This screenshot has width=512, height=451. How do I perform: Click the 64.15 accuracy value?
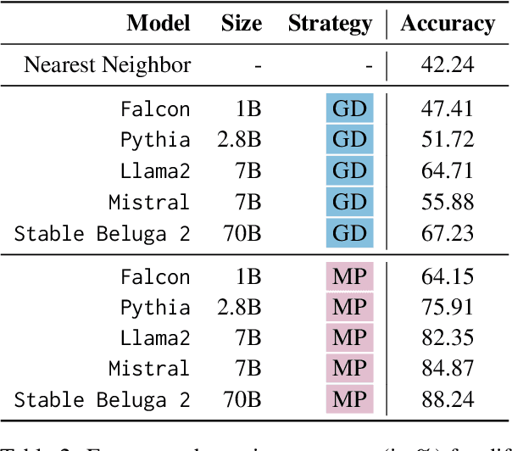(447, 276)
